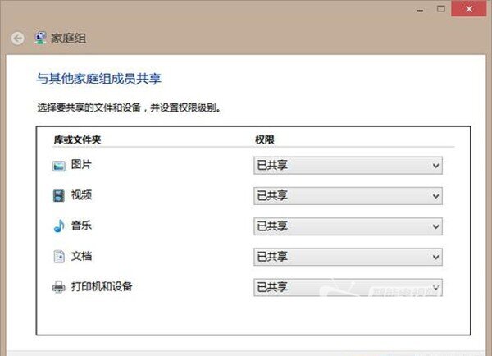Click the 打印机和设备 printer icon
492x356 pixels.
click(59, 287)
